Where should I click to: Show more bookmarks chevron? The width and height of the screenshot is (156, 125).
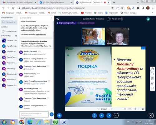(x=153, y=13)
